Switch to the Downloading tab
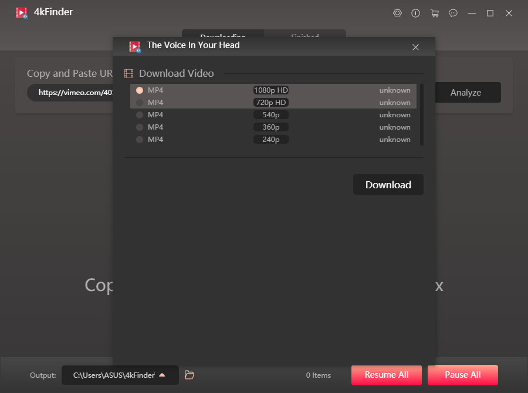 coord(223,36)
